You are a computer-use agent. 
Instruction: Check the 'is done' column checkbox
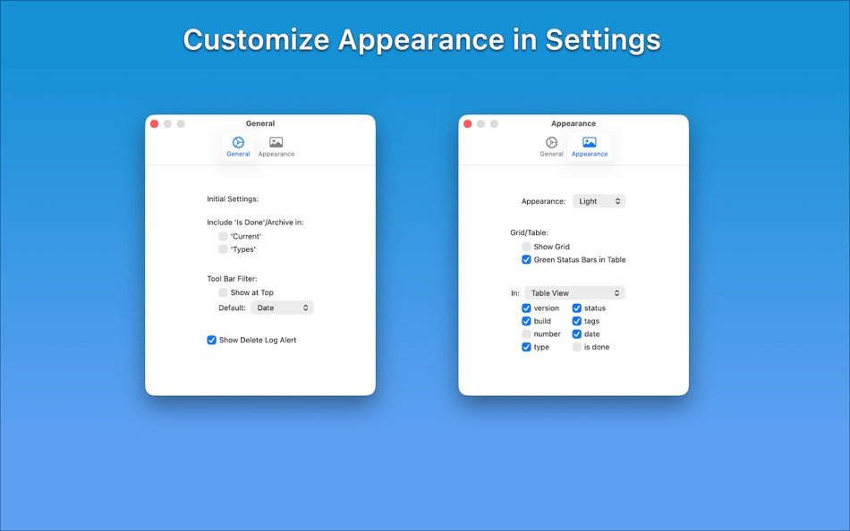pos(577,347)
